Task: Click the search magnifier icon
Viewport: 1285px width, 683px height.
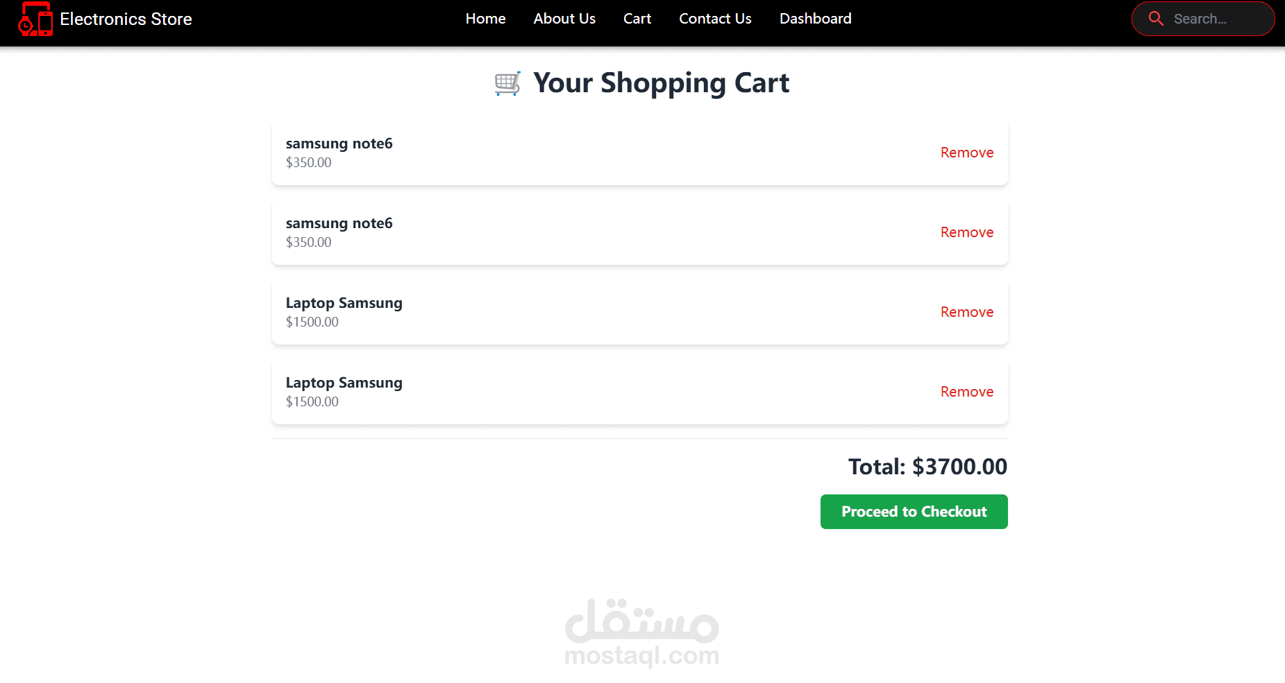Action: (1156, 19)
